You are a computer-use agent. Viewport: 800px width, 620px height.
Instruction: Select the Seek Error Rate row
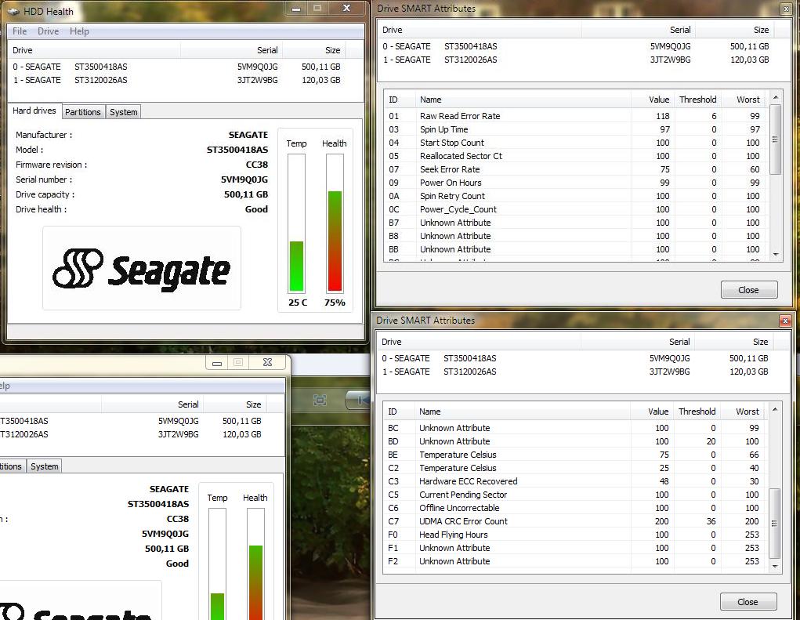pos(576,169)
